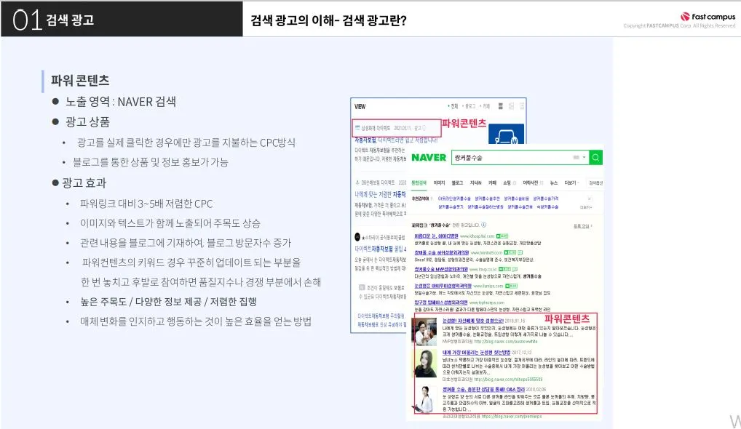Click the info icon next to the 파워링크 heading

[483, 225]
